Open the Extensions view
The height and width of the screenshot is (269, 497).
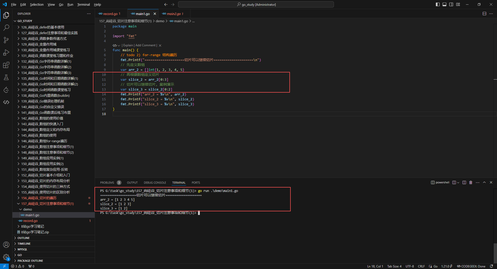pos(6,65)
